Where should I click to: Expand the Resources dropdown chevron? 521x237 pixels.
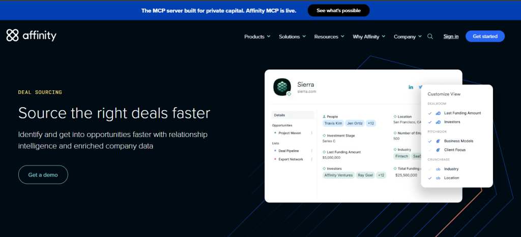coord(342,37)
